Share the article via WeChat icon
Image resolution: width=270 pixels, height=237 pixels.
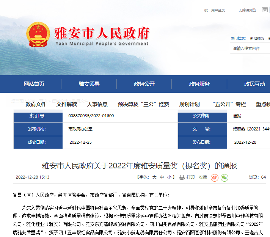coord(224,177)
